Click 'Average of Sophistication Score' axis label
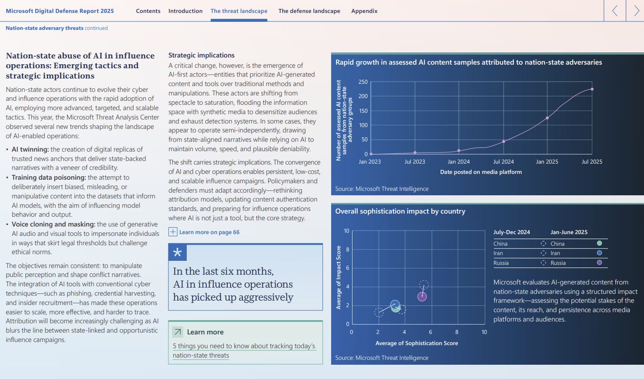 click(417, 343)
